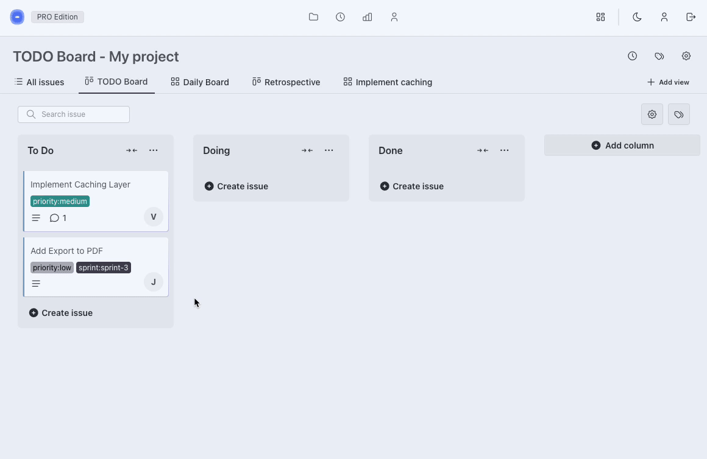
Task: Click the priority:medium label tag
Action: coord(60,201)
